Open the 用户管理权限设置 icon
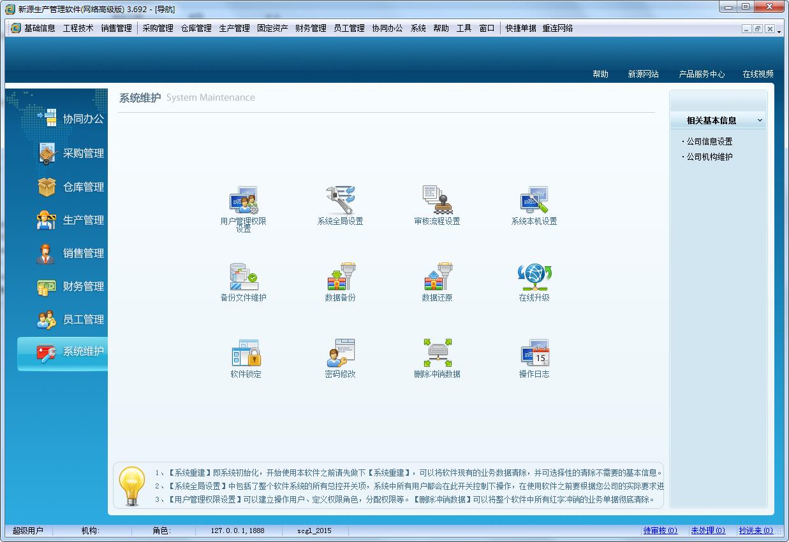 [243, 201]
